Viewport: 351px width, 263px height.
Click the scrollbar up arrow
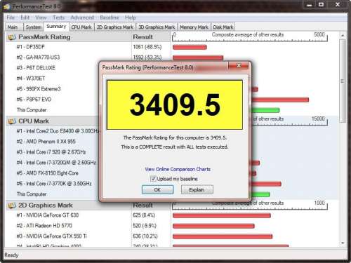(x=343, y=35)
